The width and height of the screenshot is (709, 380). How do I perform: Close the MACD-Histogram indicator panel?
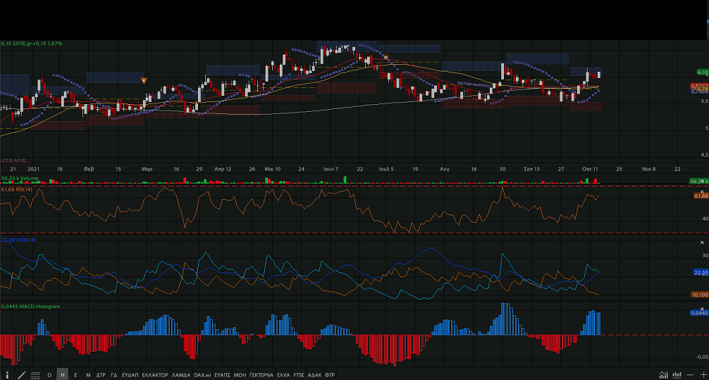pos(702,309)
